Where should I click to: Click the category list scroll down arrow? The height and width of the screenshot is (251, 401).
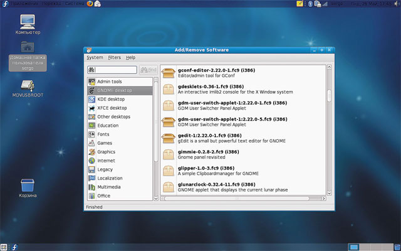pyautogui.click(x=156, y=198)
